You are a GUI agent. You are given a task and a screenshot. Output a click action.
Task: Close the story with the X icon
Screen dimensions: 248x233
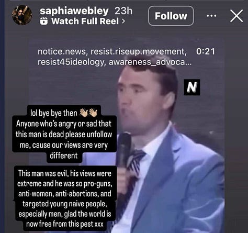tap(236, 16)
